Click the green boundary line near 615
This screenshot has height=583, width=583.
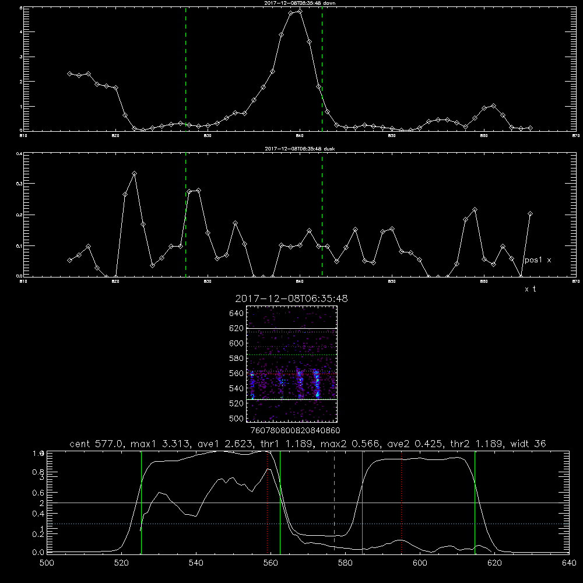pyautogui.click(x=475, y=502)
